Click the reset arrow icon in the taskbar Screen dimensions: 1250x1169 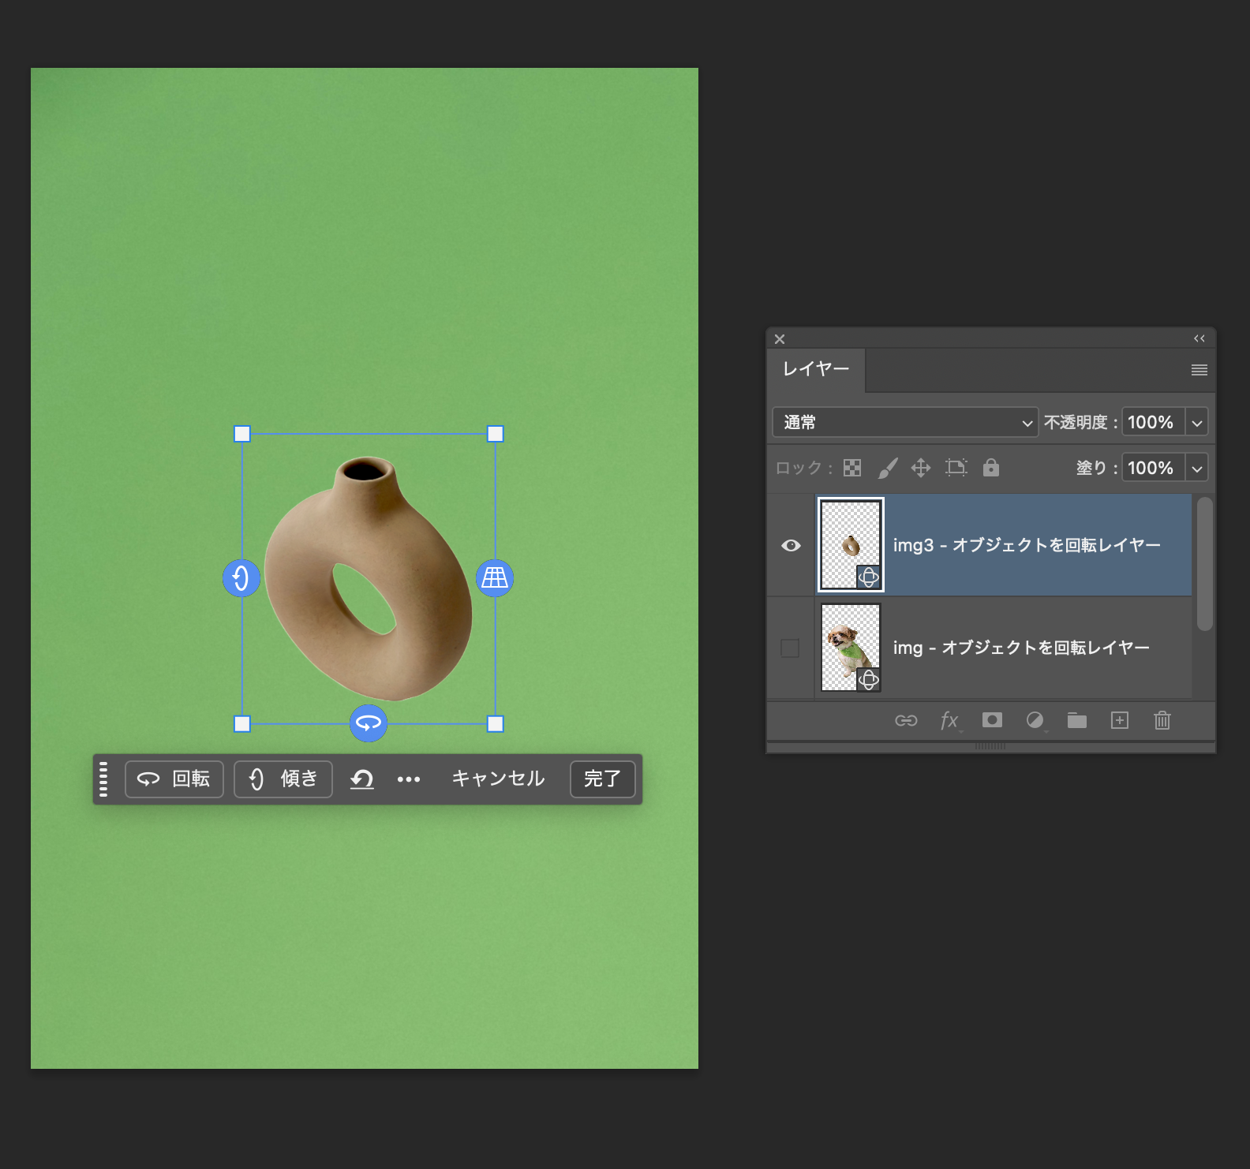[x=362, y=779]
